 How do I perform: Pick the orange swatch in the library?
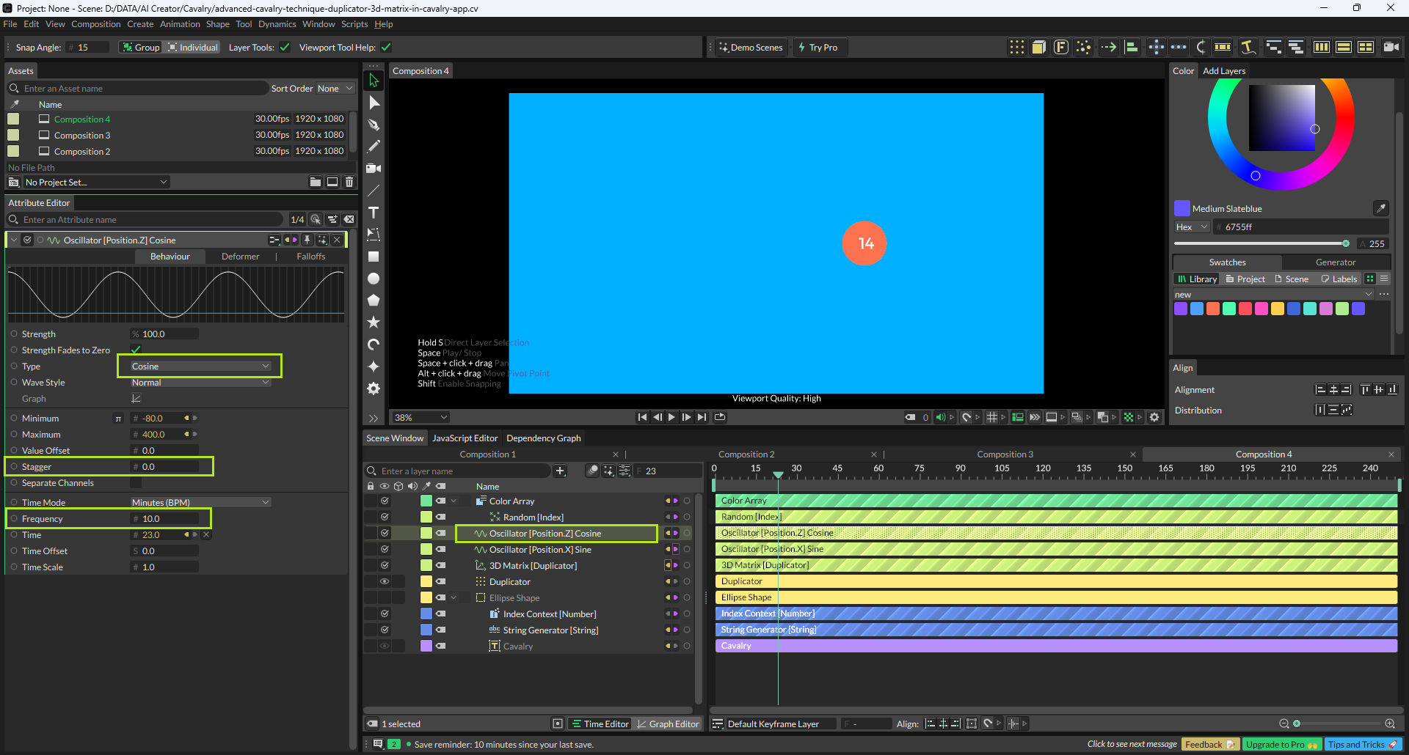(x=1213, y=309)
